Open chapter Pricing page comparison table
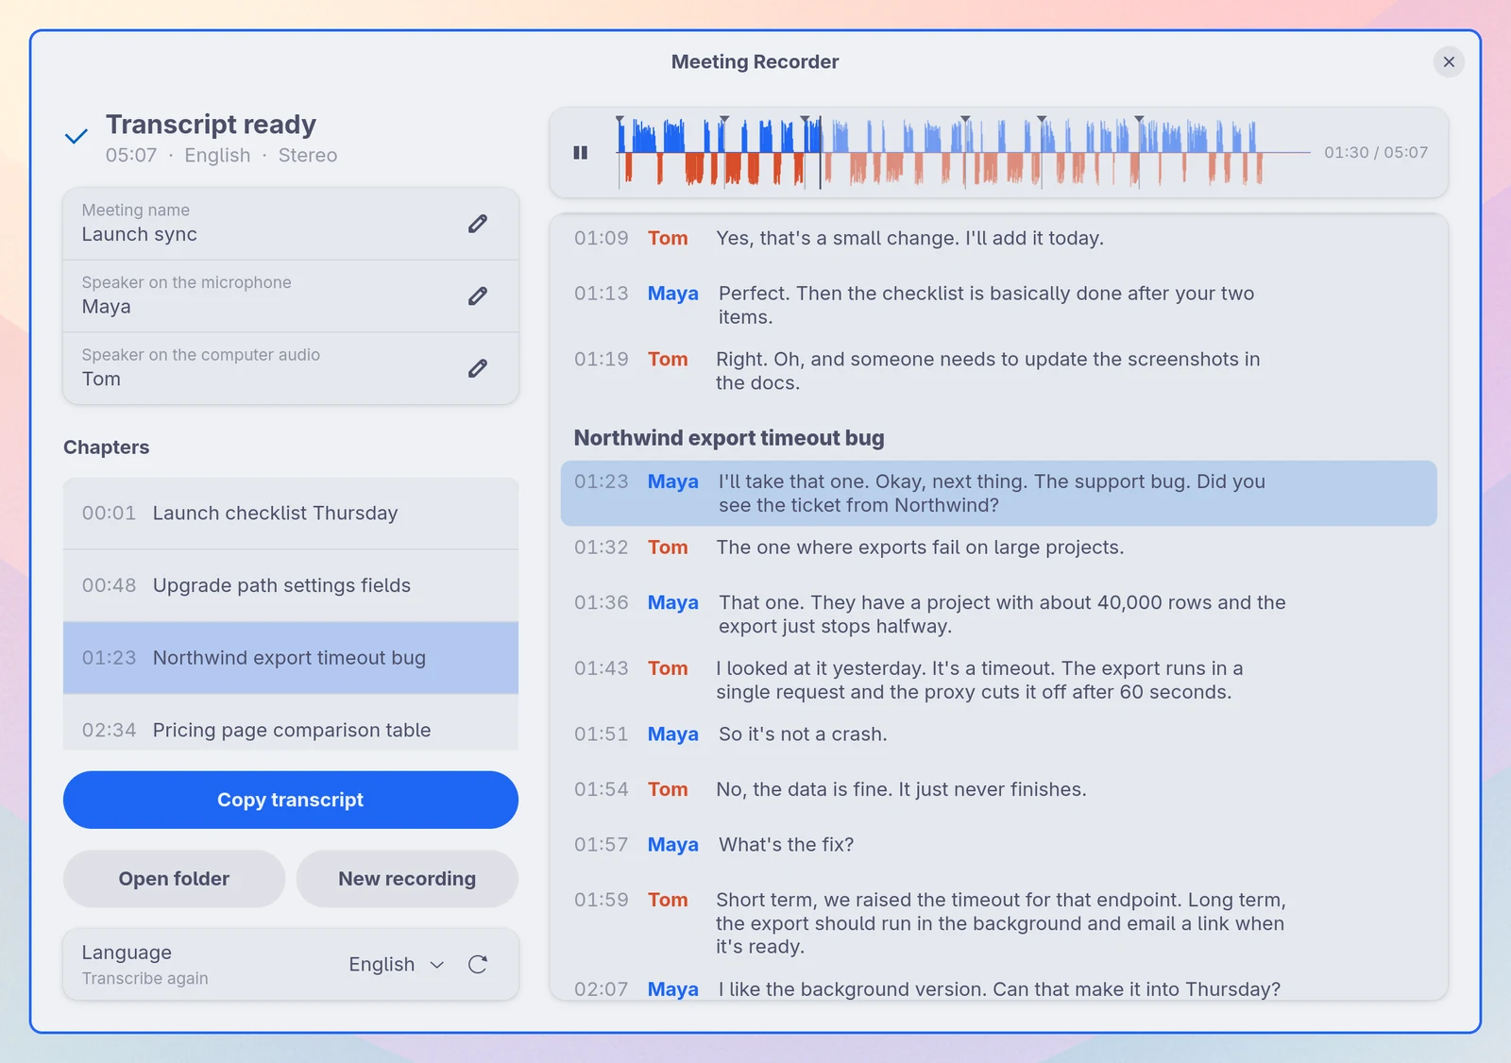 coord(291,723)
